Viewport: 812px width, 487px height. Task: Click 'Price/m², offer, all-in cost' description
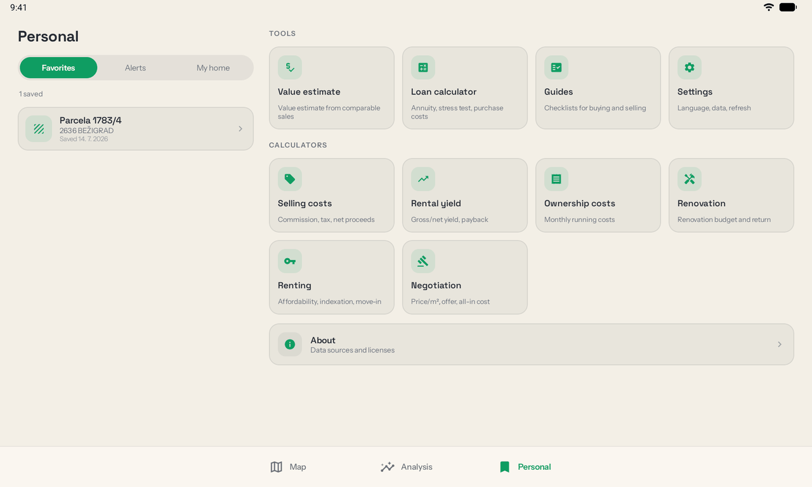[450, 302]
